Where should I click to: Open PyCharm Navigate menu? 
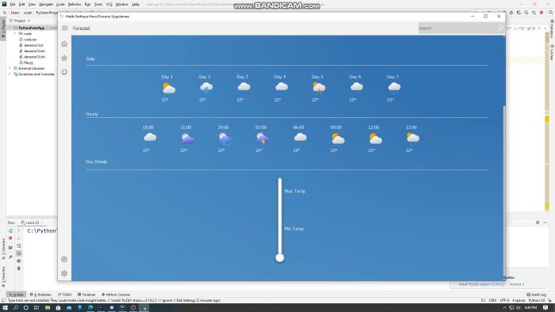[x=46, y=4]
